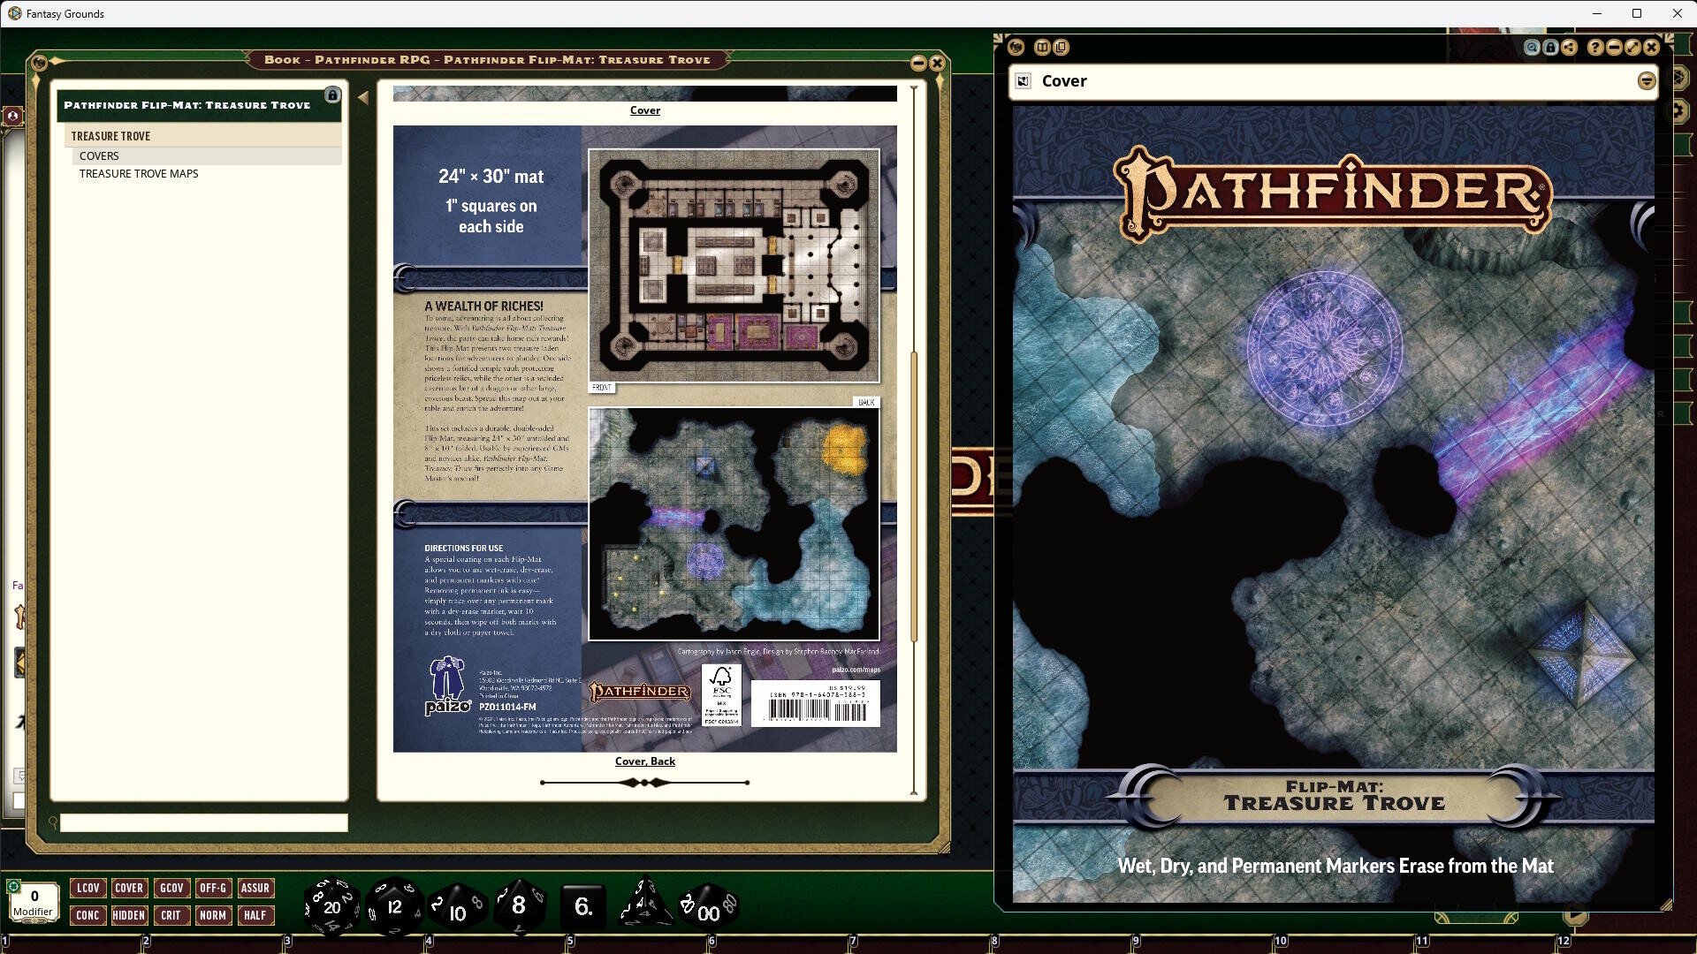Click the Cover, Back thumbnail image
This screenshot has height=954, width=1697.
pyautogui.click(x=645, y=439)
